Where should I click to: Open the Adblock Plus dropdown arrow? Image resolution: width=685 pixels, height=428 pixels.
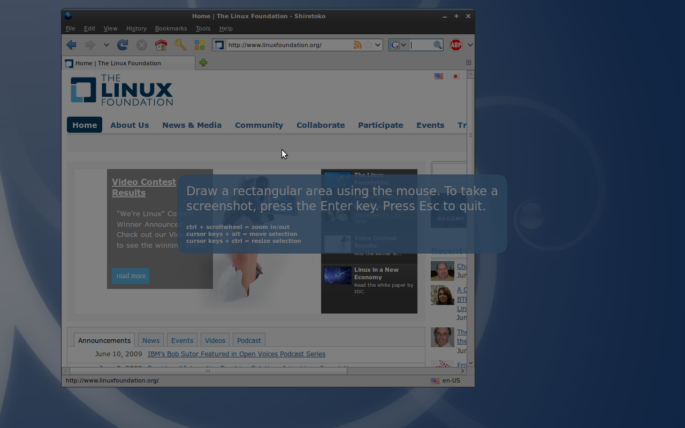click(x=470, y=45)
